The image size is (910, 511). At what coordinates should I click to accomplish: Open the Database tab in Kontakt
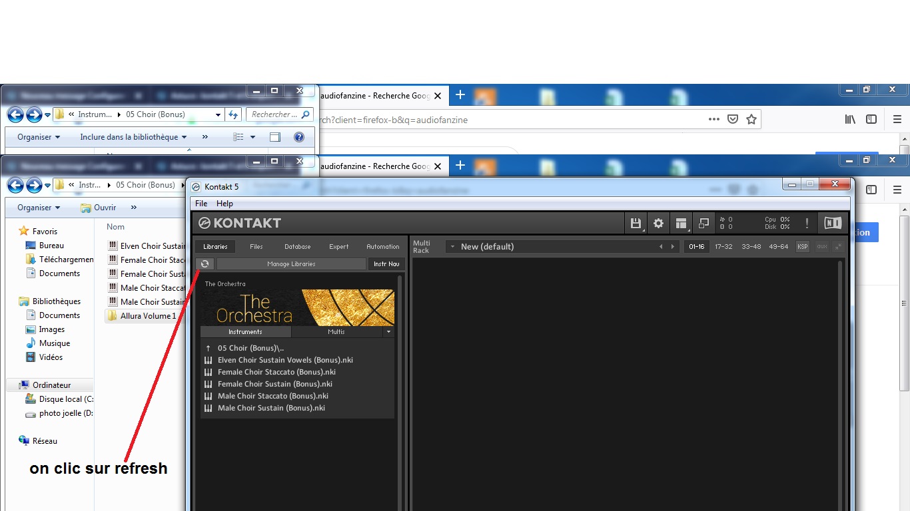[297, 247]
